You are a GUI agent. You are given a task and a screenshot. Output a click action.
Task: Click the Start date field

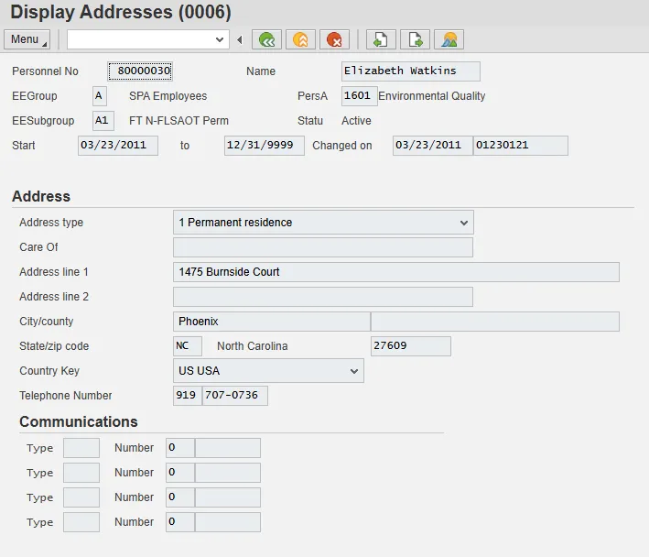118,146
